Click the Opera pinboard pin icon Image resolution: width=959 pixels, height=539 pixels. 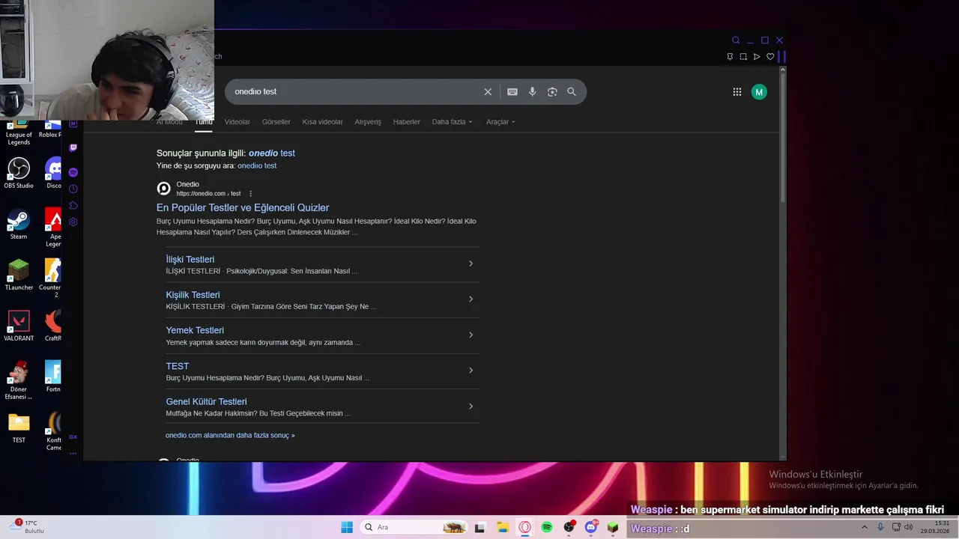click(x=730, y=56)
